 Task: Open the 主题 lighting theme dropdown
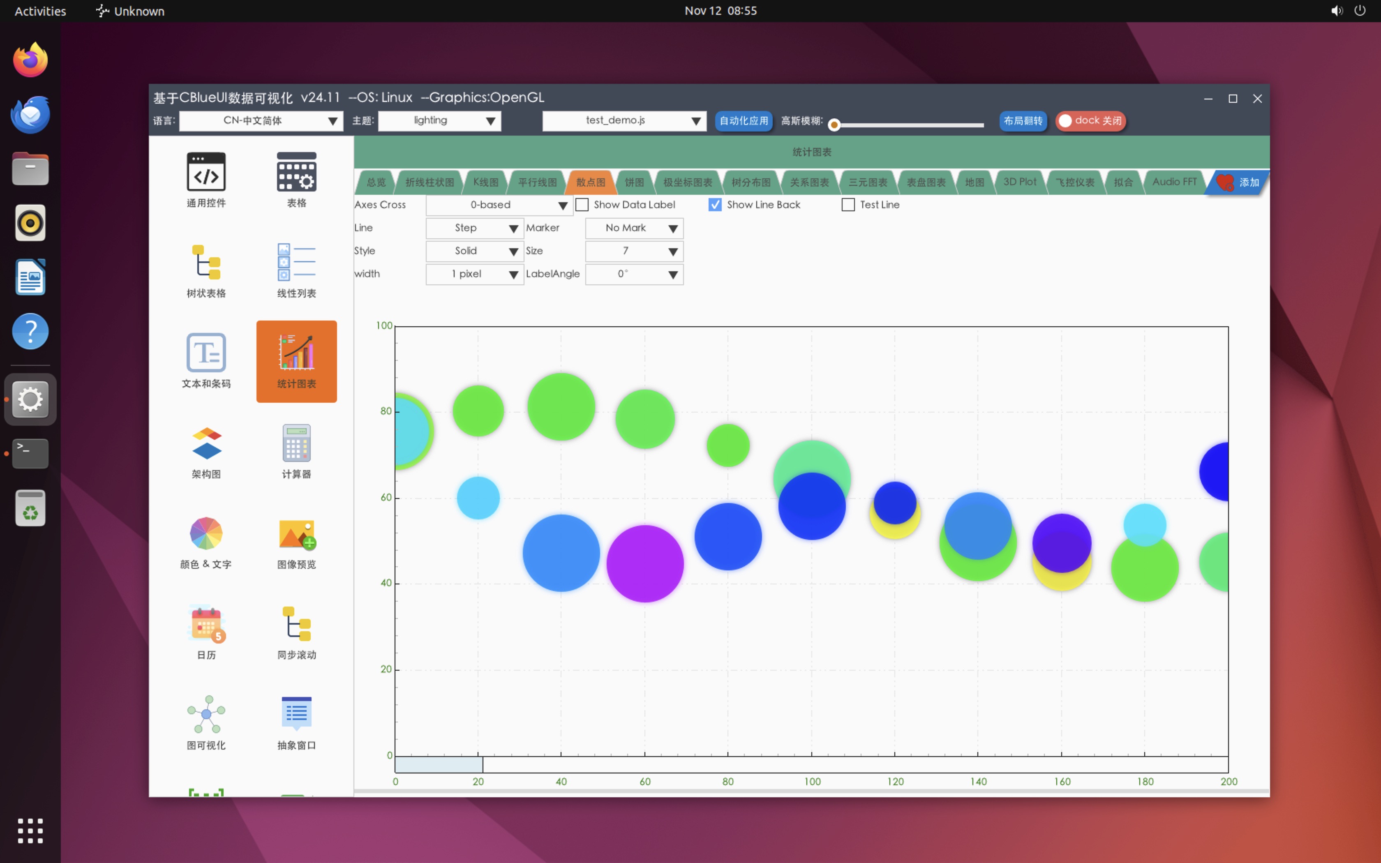coord(439,120)
